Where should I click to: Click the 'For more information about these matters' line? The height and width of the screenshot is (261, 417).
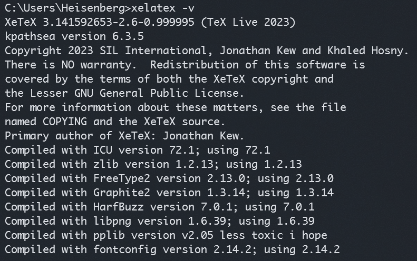176,107
